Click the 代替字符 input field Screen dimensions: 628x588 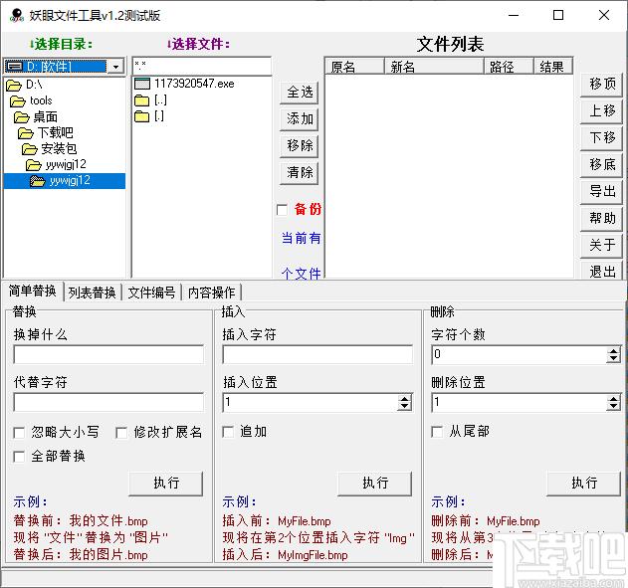108,402
